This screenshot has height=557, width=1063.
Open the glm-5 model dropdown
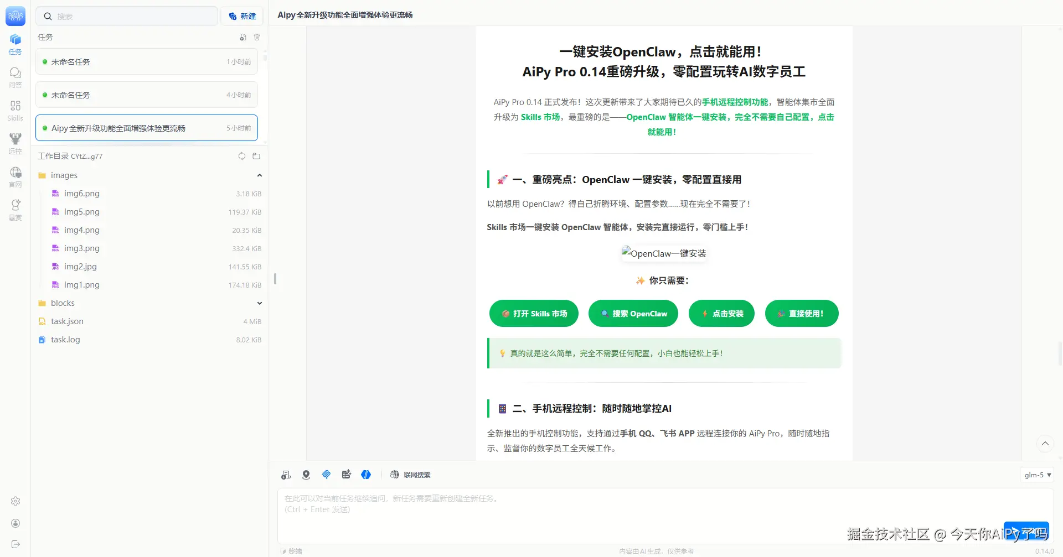click(1037, 475)
